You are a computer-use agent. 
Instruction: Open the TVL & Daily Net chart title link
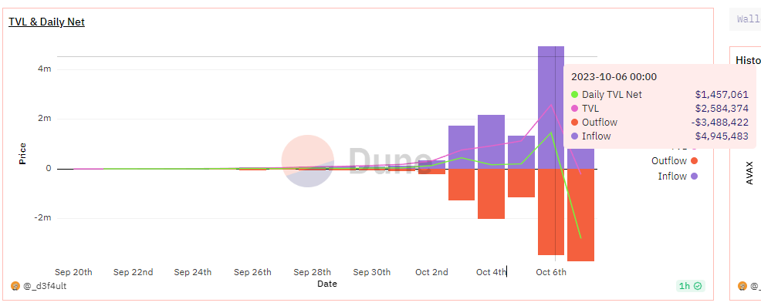coord(46,22)
